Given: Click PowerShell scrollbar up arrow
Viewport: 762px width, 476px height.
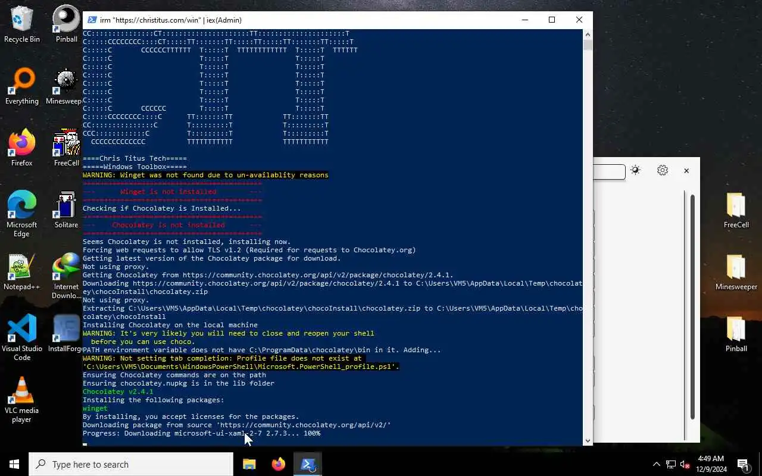Looking at the screenshot, I should click(x=588, y=34).
